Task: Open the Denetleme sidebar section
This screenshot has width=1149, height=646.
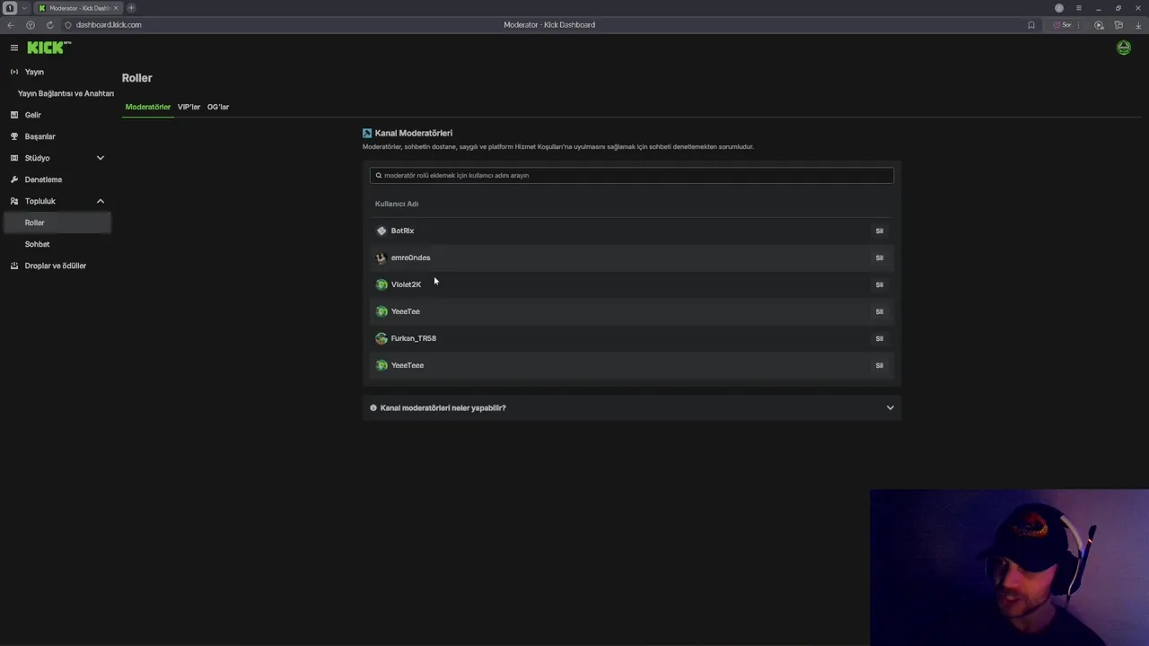Action: tap(43, 179)
